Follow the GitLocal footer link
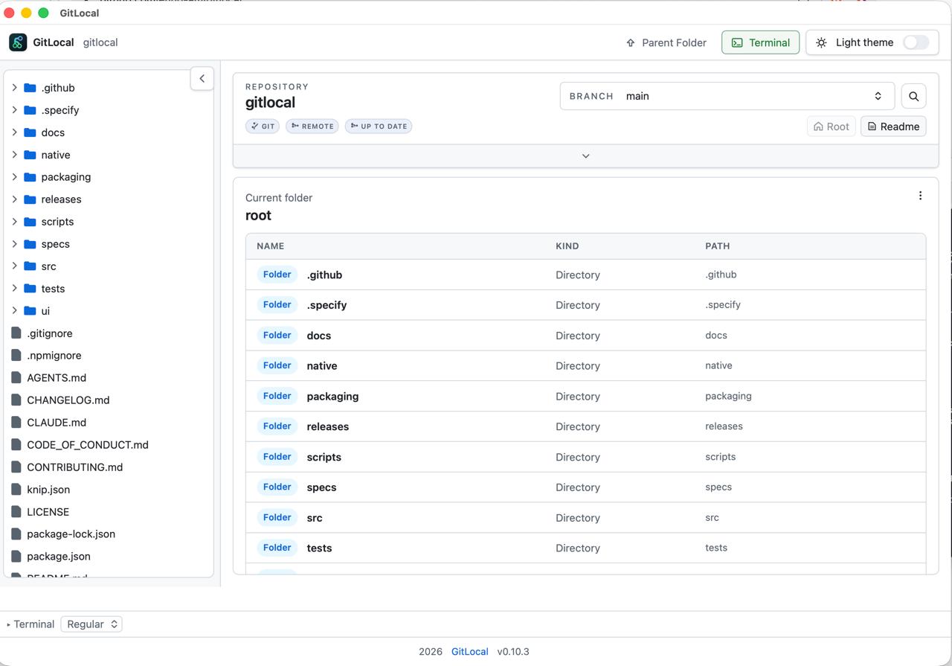This screenshot has height=666, width=952. pos(469,652)
